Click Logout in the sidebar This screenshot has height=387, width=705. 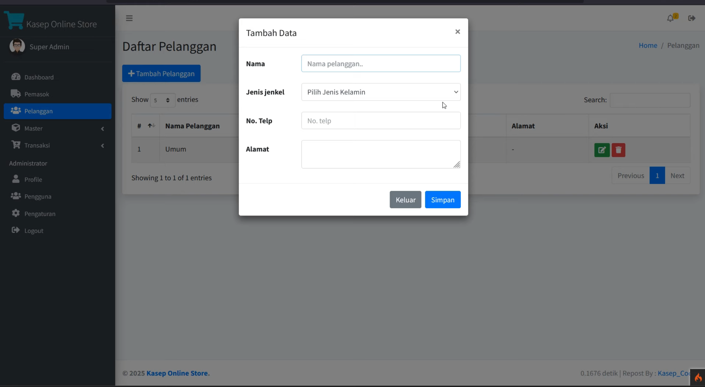coord(58,231)
